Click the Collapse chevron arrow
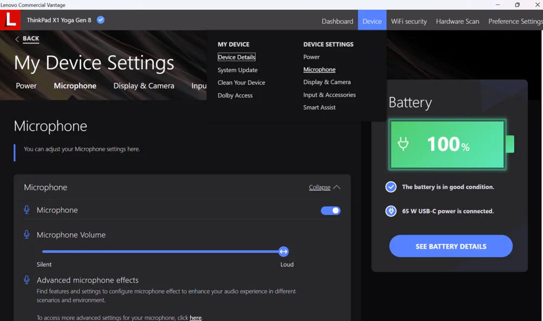 (337, 187)
